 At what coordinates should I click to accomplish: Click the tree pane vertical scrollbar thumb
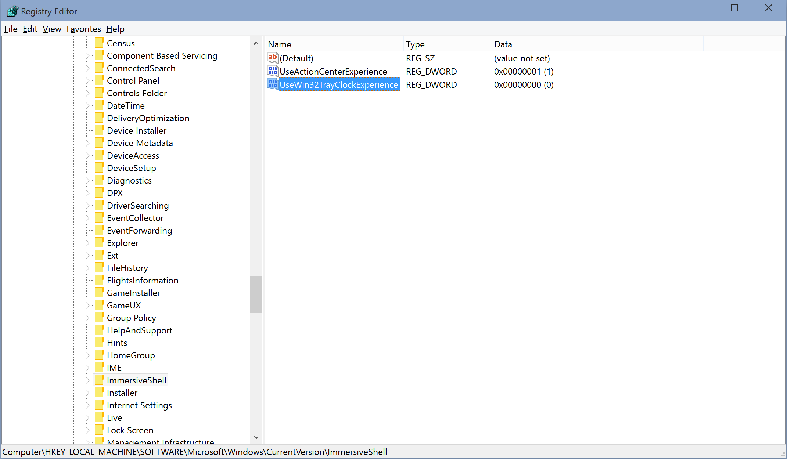pos(256,294)
